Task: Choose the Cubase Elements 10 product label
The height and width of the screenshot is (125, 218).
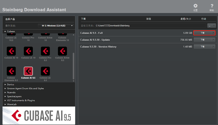Action: 62,39
